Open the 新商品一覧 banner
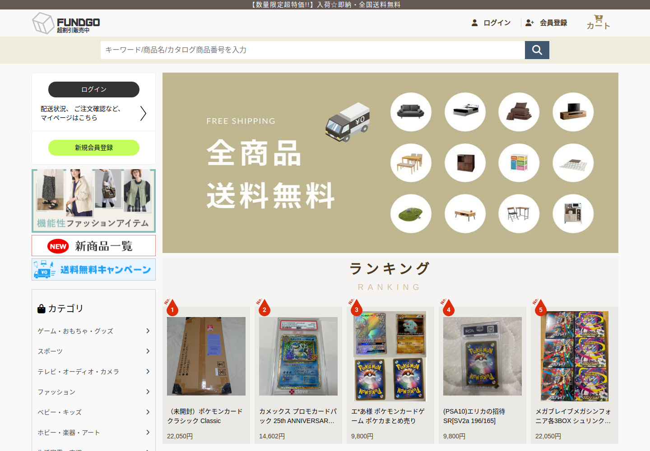Viewport: 650px width, 451px height. (x=94, y=246)
